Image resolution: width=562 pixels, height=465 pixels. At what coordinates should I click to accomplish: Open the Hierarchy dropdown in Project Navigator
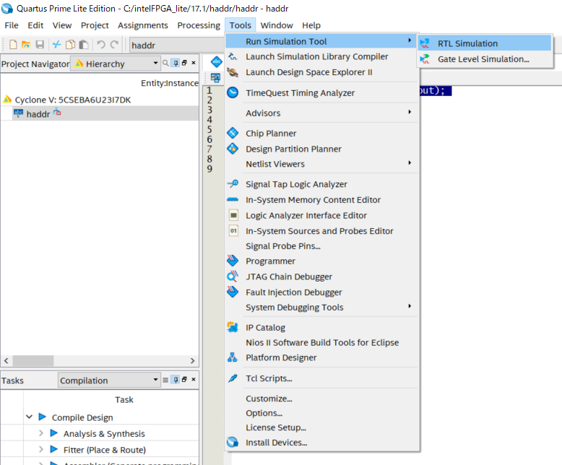[x=116, y=64]
